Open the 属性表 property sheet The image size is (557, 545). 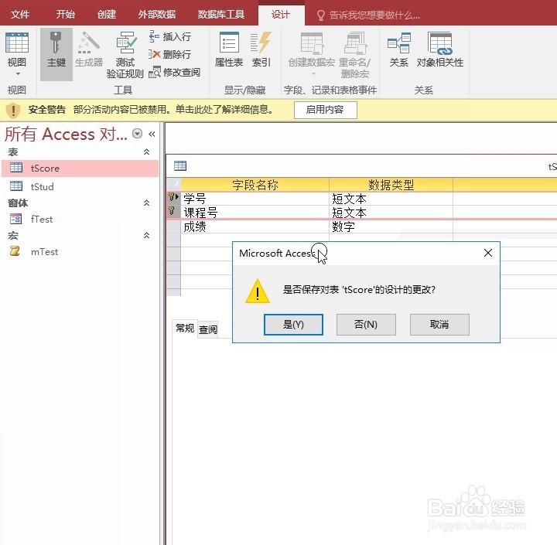click(229, 49)
